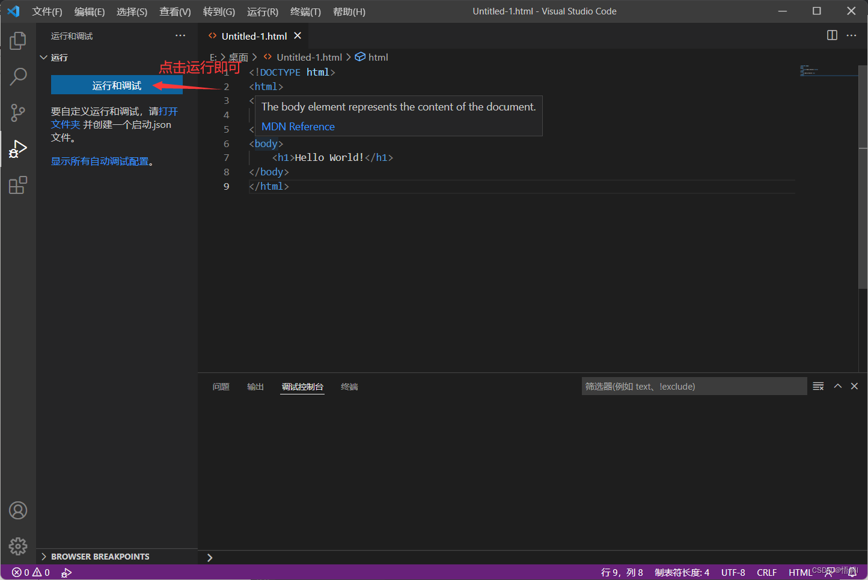Click the Hello World! heading code line
The image size is (868, 580).
tap(332, 157)
